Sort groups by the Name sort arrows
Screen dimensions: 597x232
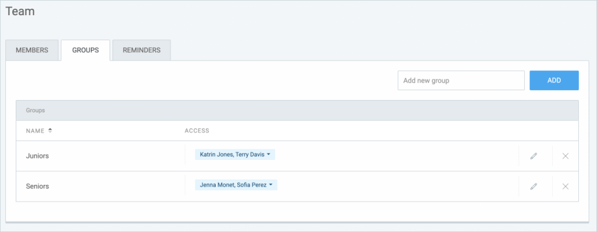tap(50, 131)
